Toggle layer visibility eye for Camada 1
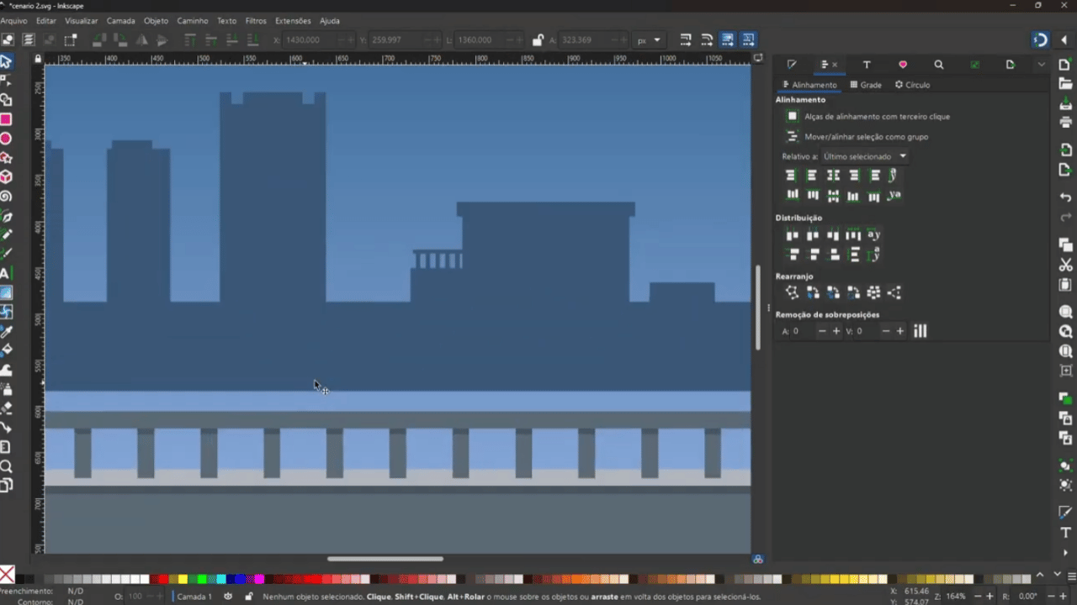The image size is (1077, 605). [228, 597]
